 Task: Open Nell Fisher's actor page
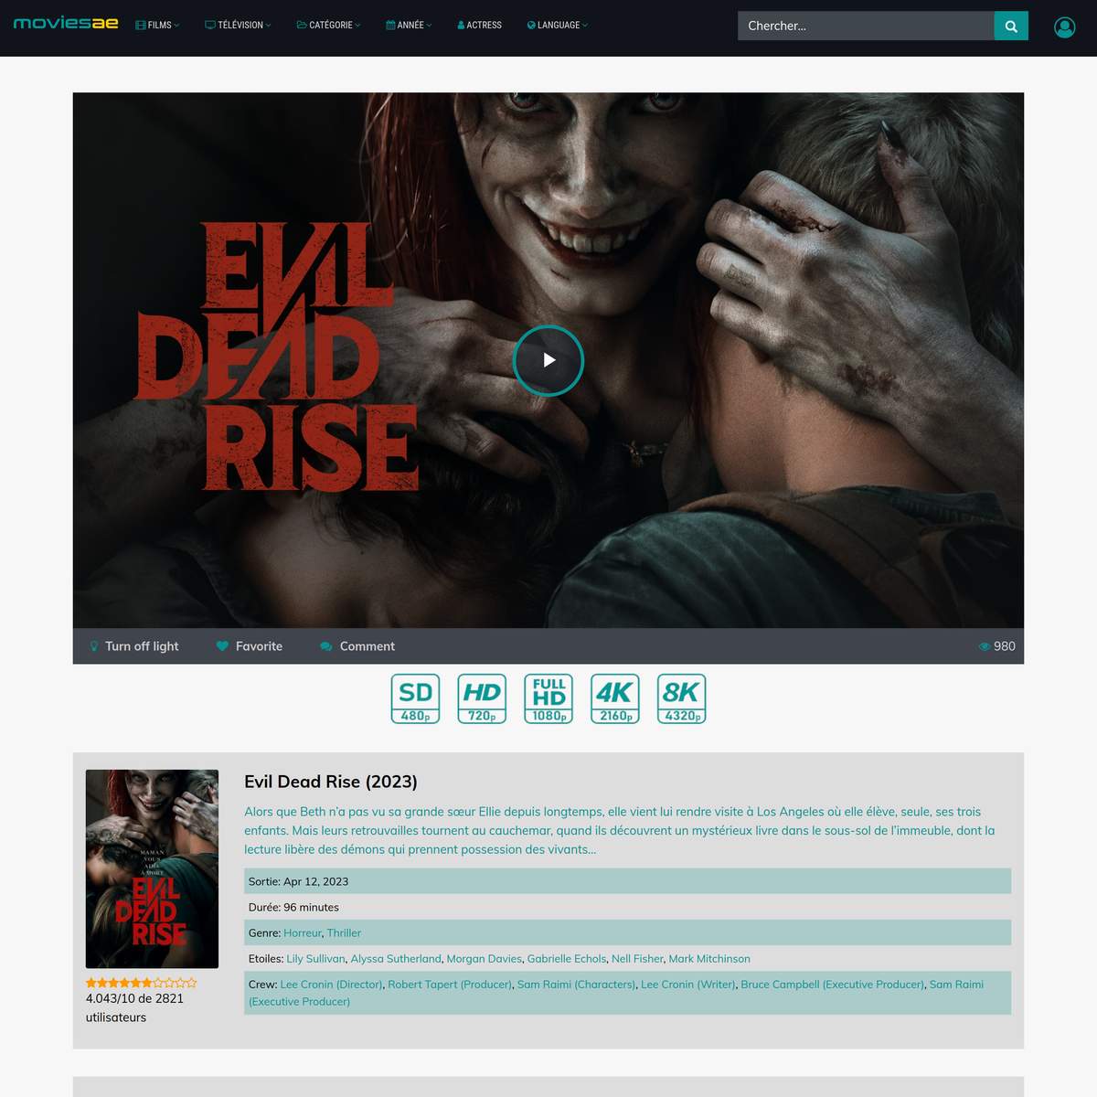[637, 959]
